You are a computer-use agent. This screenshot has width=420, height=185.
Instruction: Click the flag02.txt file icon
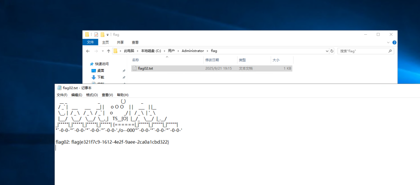click(x=135, y=69)
